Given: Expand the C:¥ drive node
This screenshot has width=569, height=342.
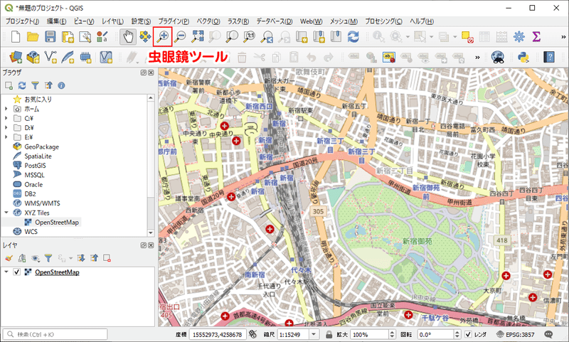Looking at the screenshot, I should click(6, 118).
